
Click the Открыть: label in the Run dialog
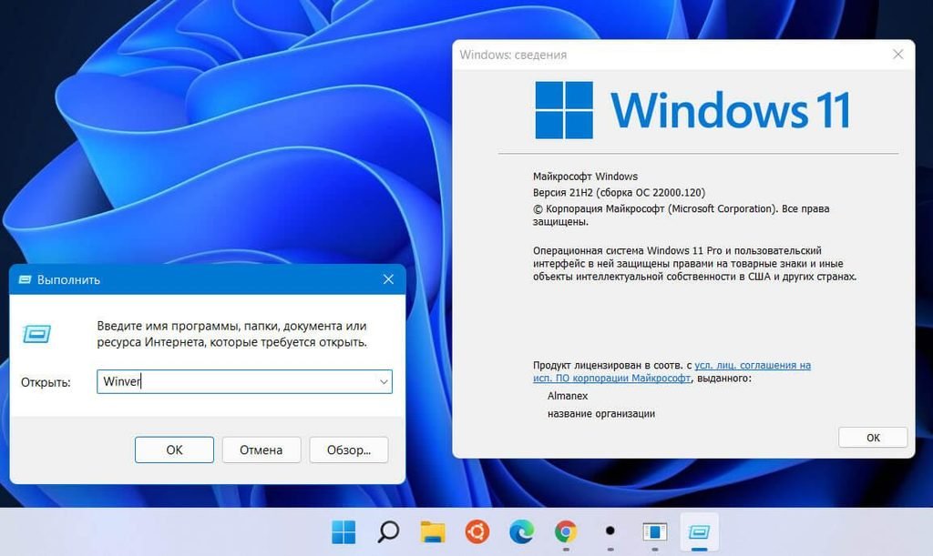[46, 382]
